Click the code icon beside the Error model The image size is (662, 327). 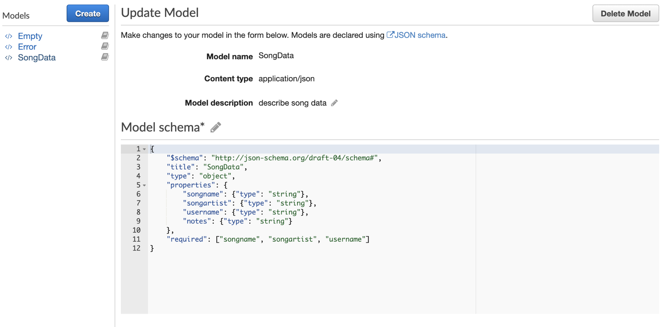(x=9, y=46)
